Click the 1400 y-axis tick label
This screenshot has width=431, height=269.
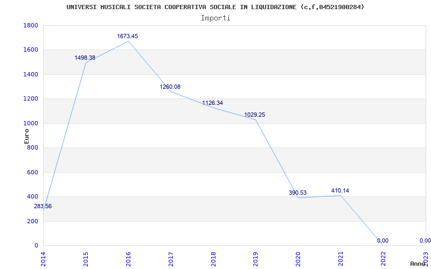31,74
